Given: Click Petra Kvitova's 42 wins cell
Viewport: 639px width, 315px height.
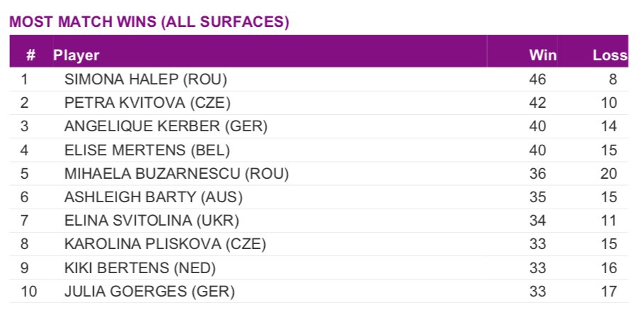Looking at the screenshot, I should 537,103.
